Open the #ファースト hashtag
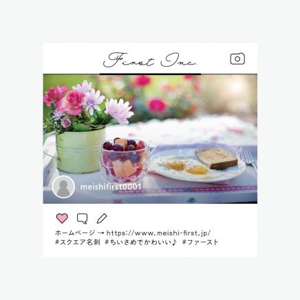The image size is (300, 300). (x=200, y=242)
